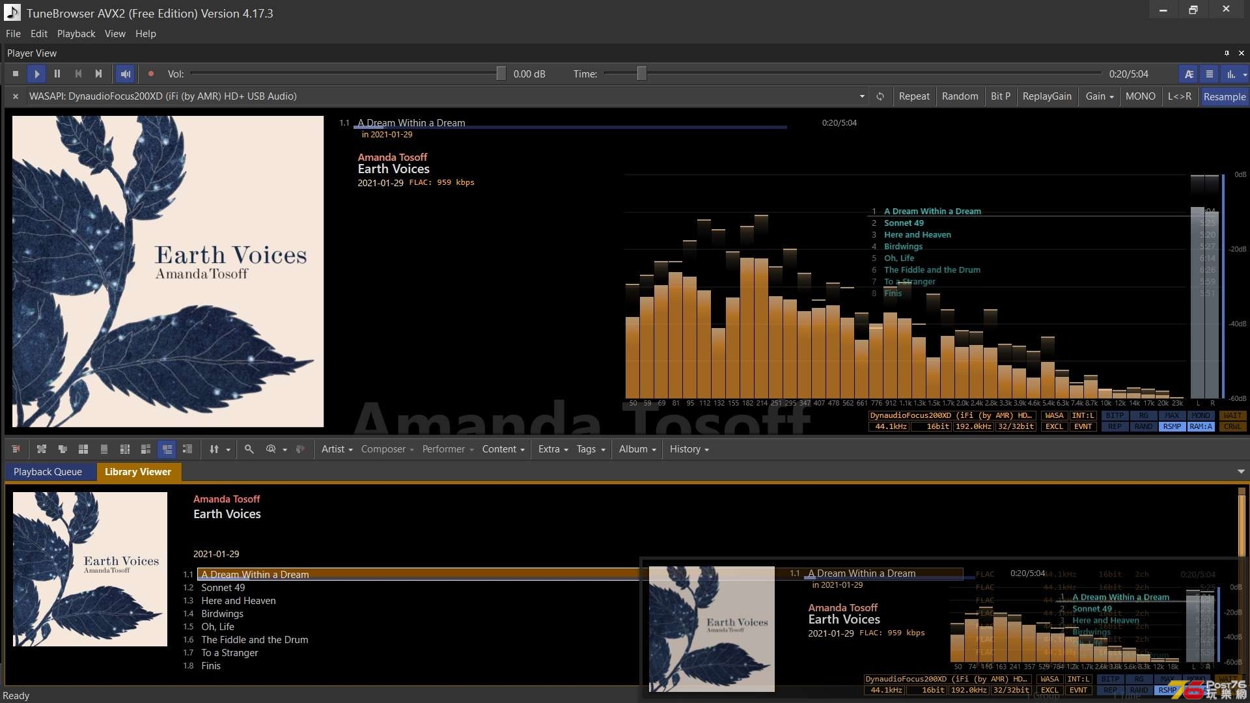Pause the current track

[x=57, y=74]
